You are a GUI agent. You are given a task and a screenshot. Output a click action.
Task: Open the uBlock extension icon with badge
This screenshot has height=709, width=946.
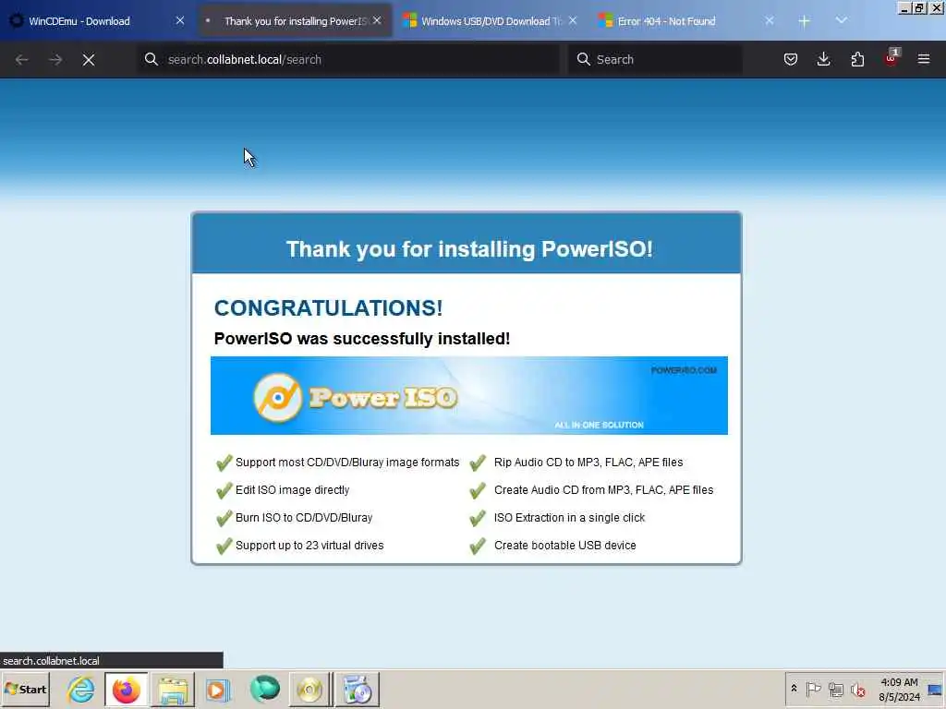click(891, 58)
